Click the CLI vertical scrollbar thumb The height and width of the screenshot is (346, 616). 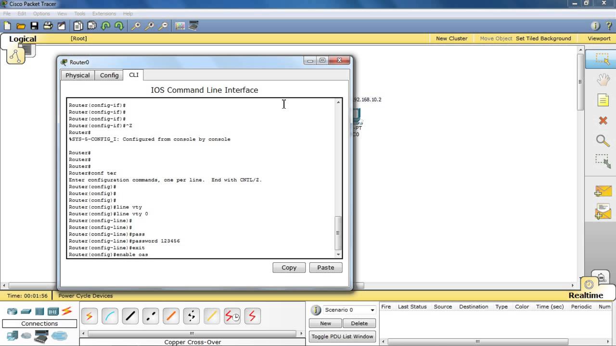click(338, 233)
